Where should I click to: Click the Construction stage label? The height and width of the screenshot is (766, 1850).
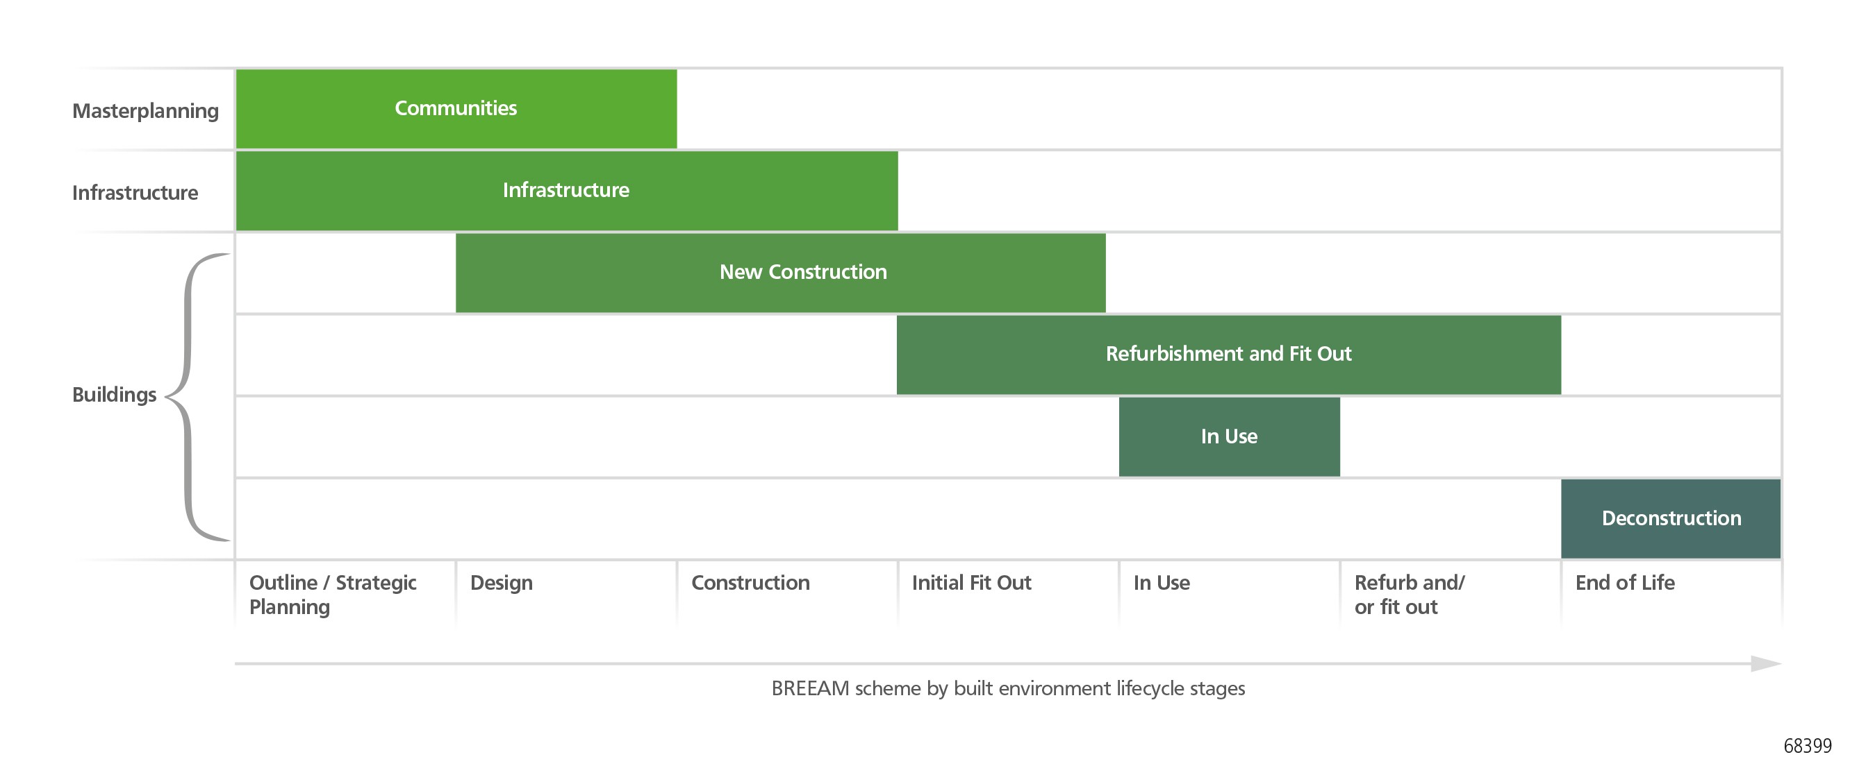point(750,582)
